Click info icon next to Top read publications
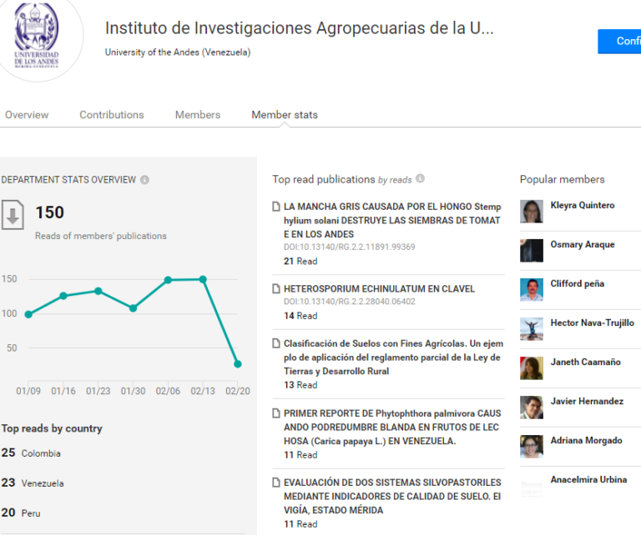The image size is (641, 535). (421, 178)
